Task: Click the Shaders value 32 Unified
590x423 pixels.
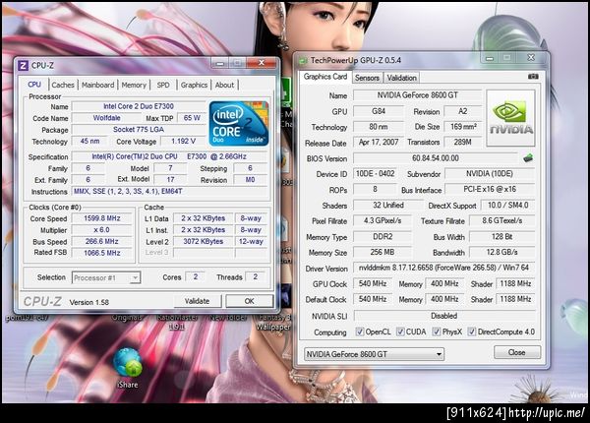Action: click(388, 205)
